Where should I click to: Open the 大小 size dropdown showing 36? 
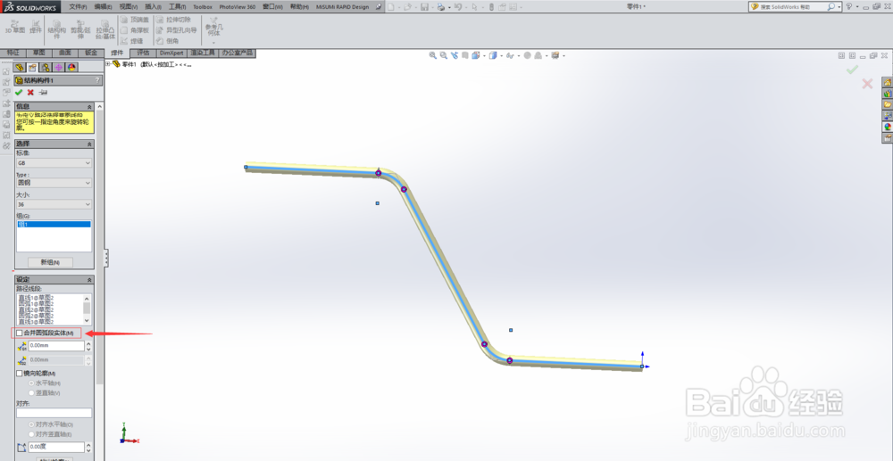click(x=54, y=204)
